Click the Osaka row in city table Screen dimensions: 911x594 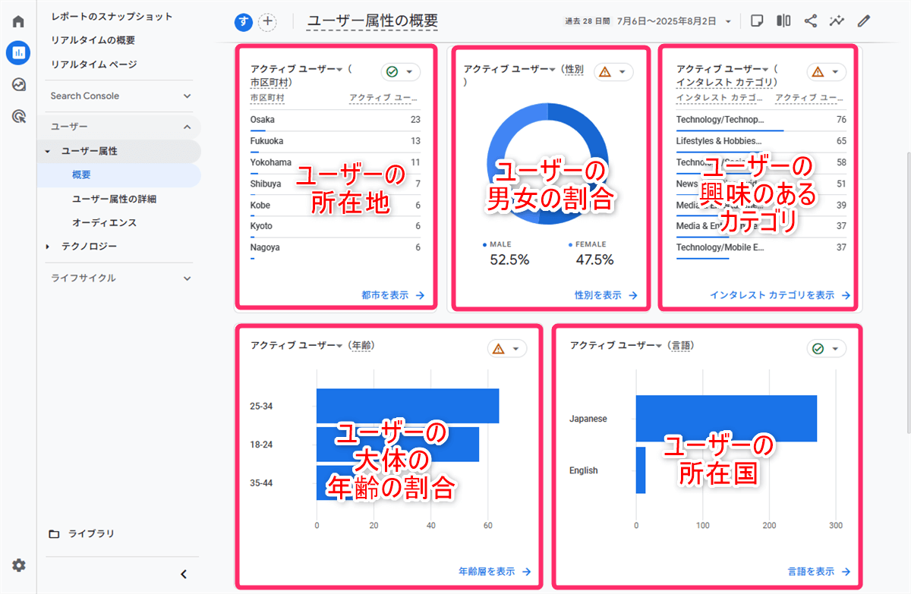tap(335, 120)
